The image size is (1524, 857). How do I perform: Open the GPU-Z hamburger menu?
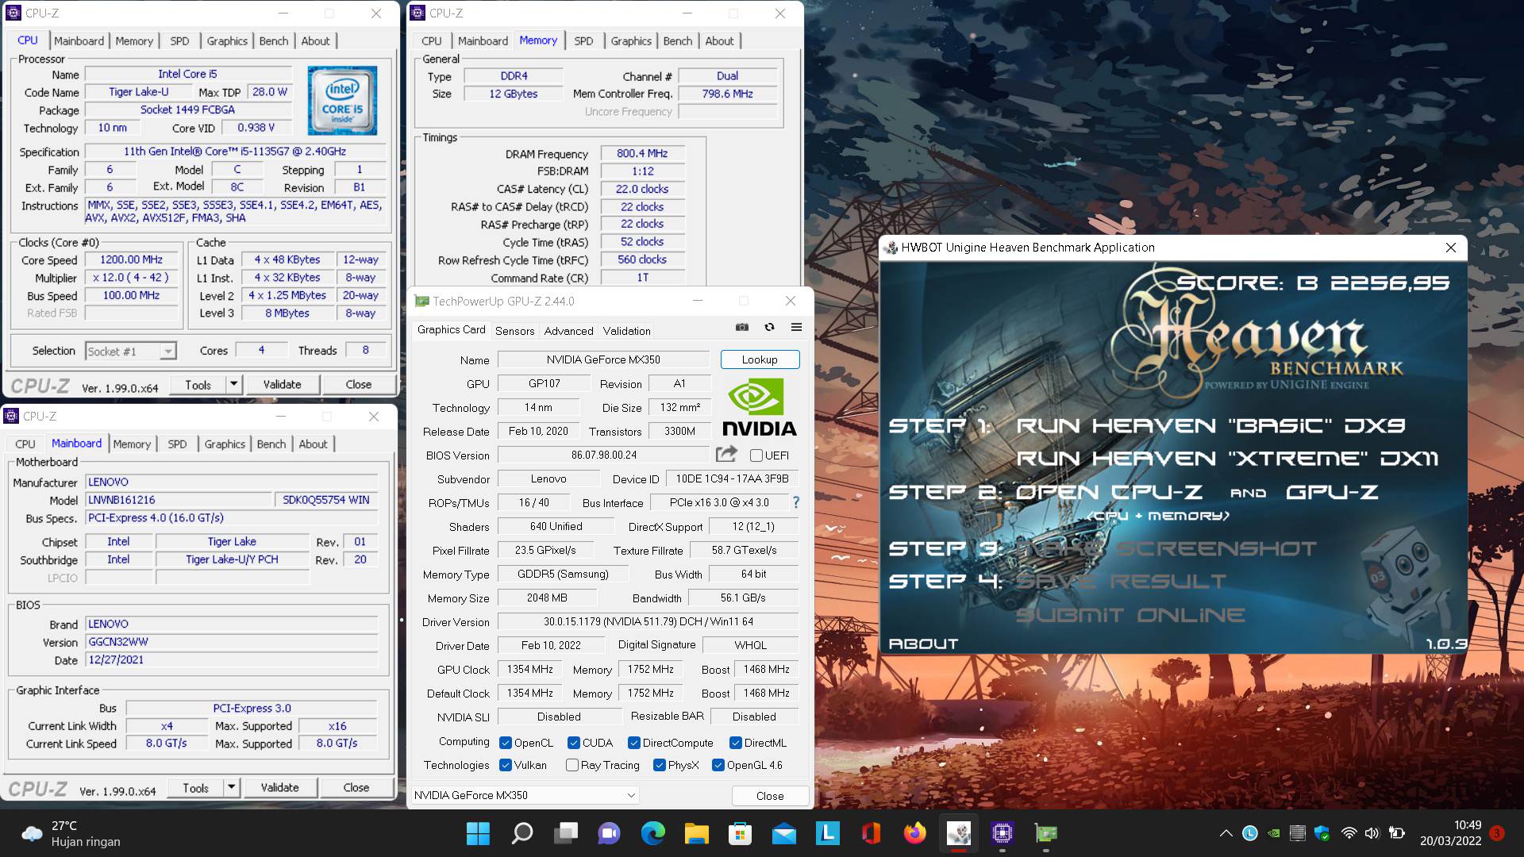coord(796,327)
